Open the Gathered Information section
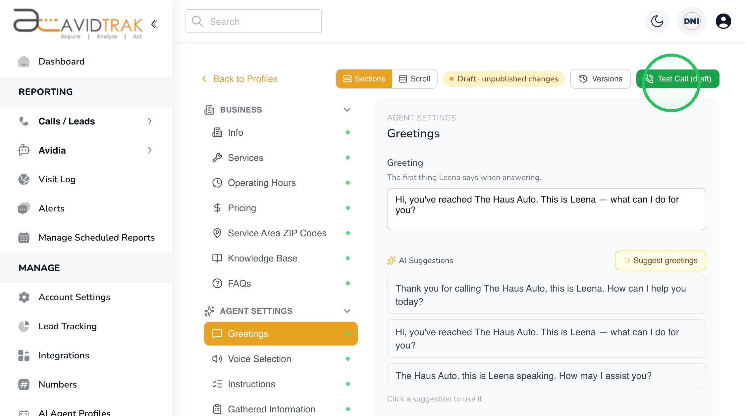 (281, 409)
